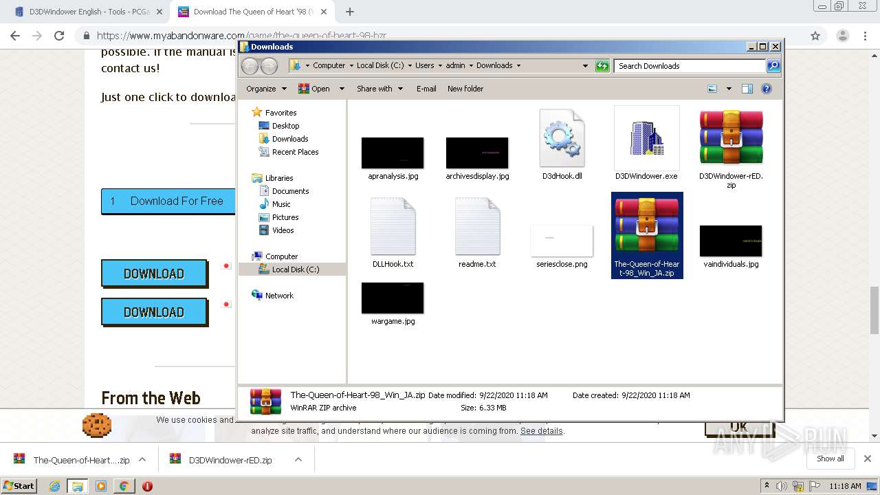Click the E-mail toolbar button
The image size is (880, 495).
[x=426, y=89]
